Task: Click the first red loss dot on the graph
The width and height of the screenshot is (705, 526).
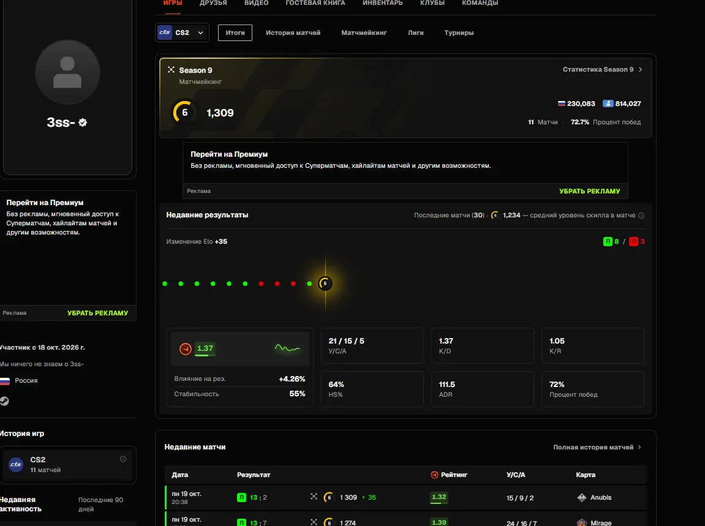Action: (261, 284)
